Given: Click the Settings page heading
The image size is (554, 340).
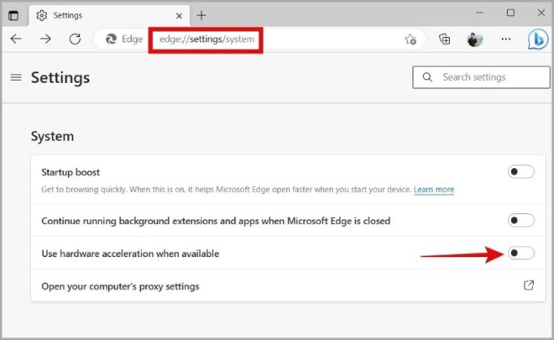Looking at the screenshot, I should click(60, 78).
